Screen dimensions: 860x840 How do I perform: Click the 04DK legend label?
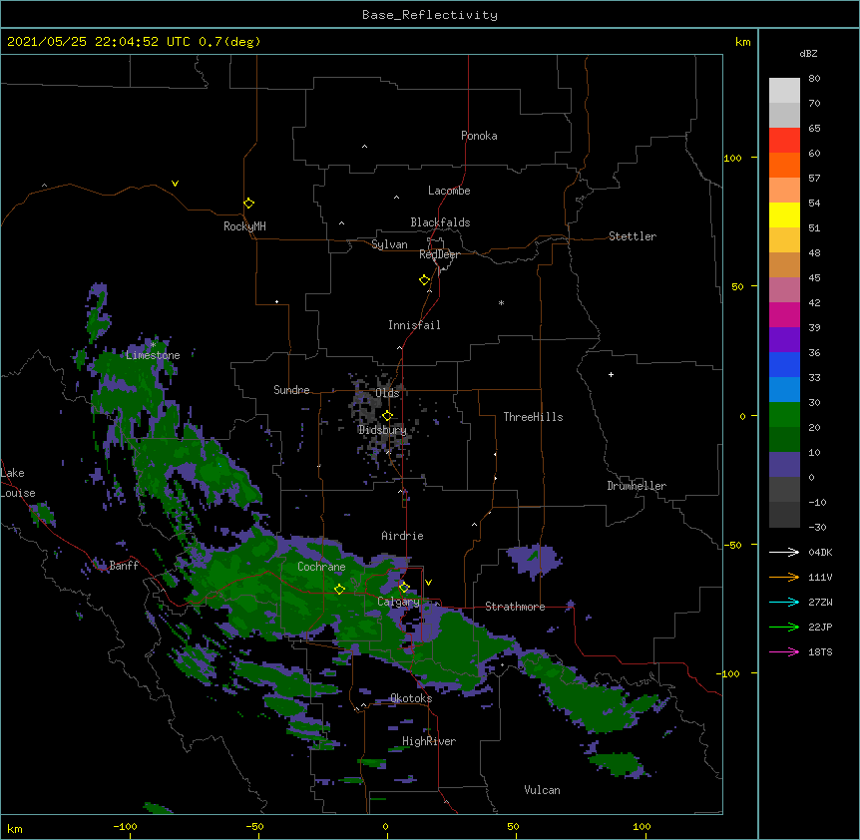tap(820, 552)
